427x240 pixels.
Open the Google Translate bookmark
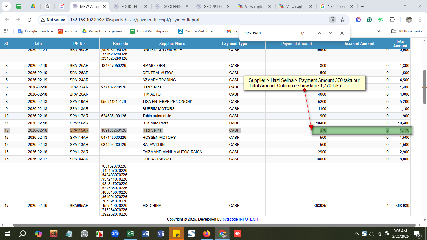click(35, 31)
